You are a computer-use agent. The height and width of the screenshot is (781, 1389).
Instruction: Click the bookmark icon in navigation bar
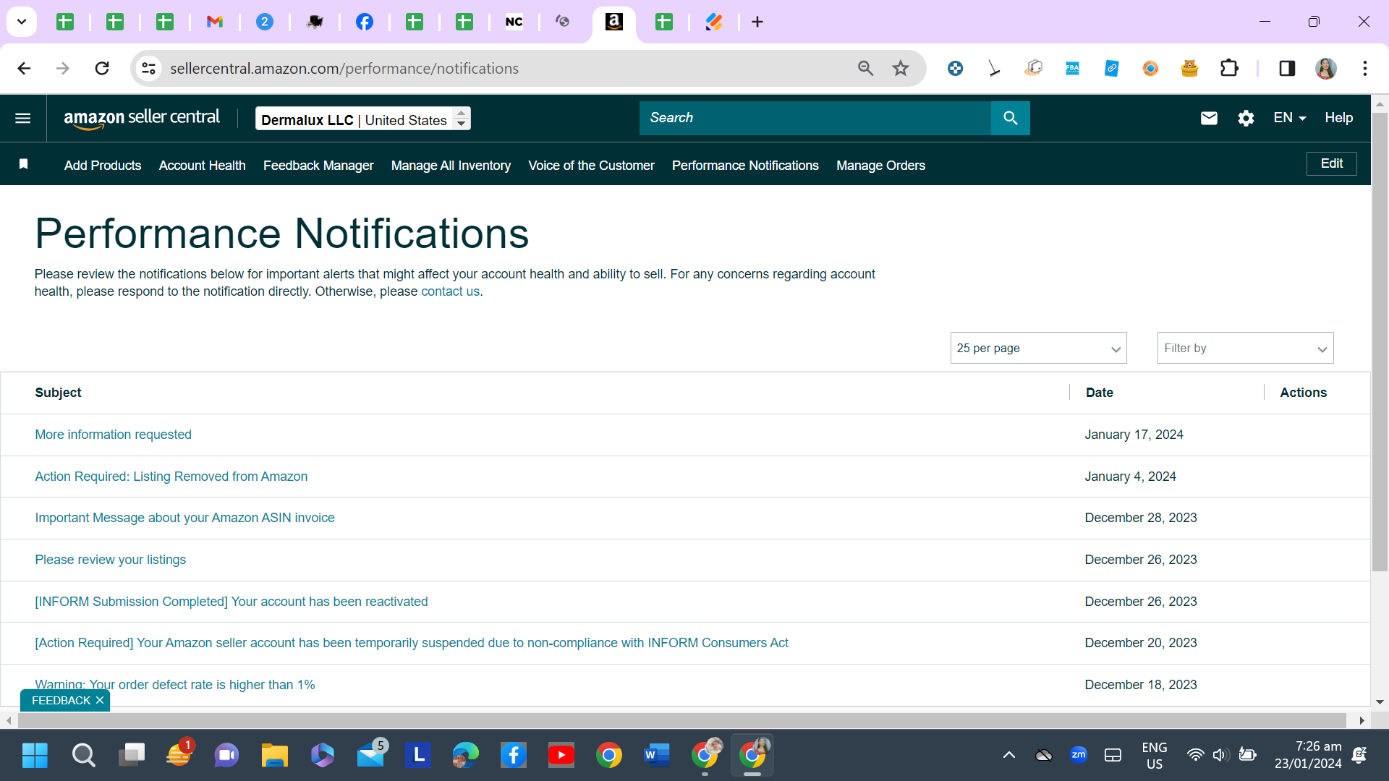(23, 164)
